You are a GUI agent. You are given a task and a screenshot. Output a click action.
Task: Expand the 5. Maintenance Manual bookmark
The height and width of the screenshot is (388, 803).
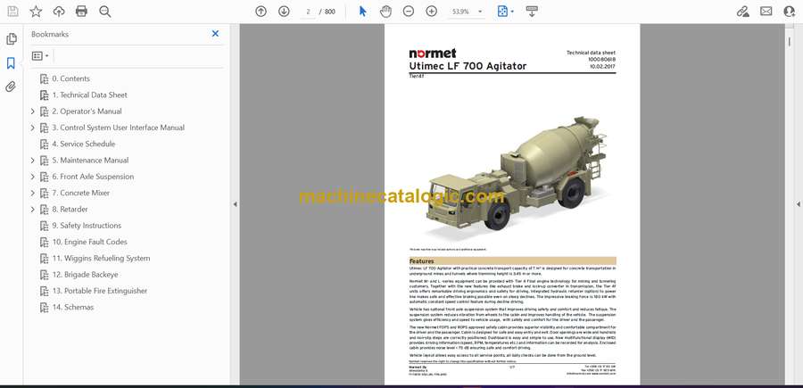tap(32, 161)
